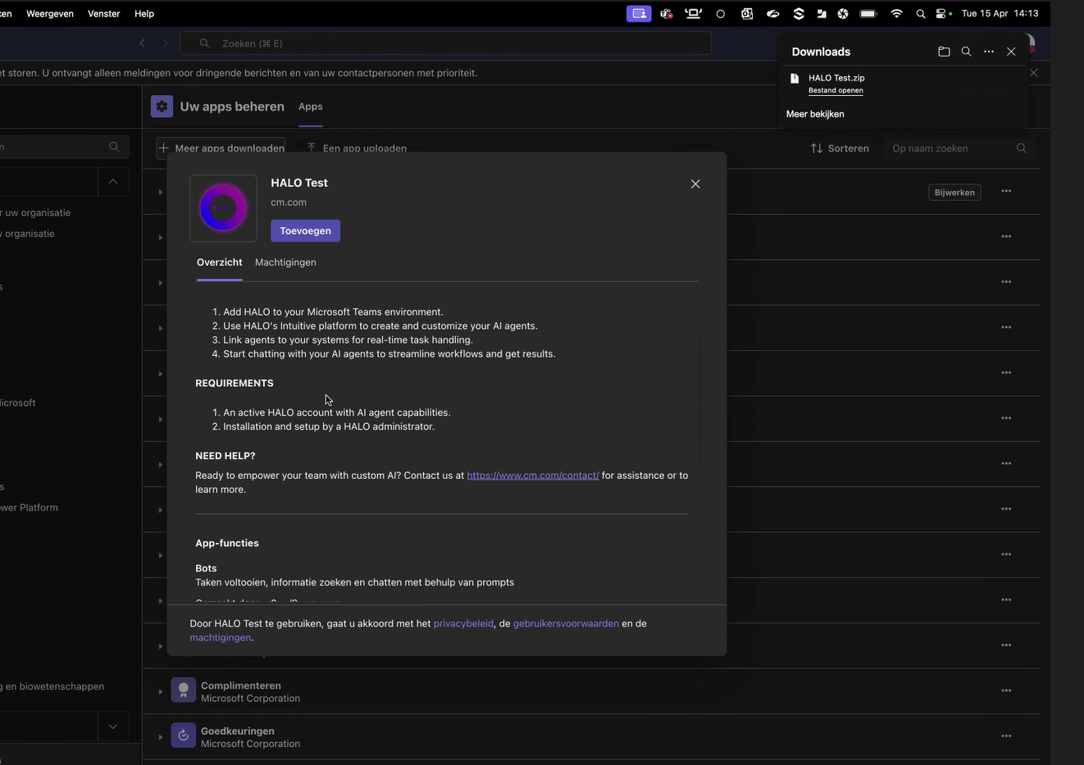Screen dimensions: 1084x765
Task: Open downloads folder icon in Downloads panel
Action: [944, 52]
